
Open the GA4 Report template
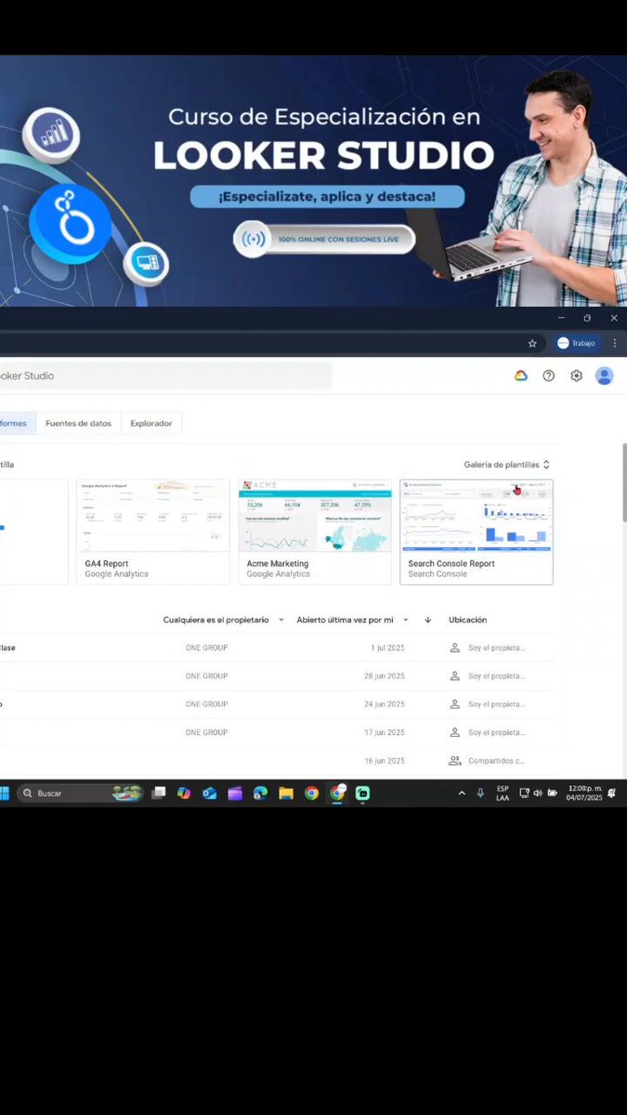pyautogui.click(x=152, y=532)
